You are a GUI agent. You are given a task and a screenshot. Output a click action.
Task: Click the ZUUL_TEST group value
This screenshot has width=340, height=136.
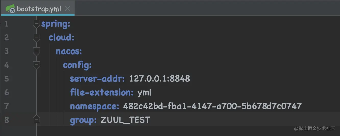pyautogui.click(x=125, y=120)
